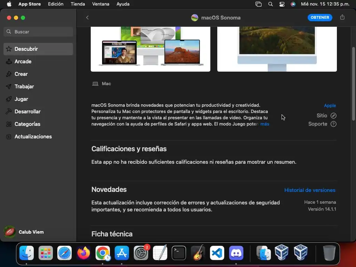Open the Ayuda menu
Viewport: 356px width, 267px height.
[x=123, y=4]
